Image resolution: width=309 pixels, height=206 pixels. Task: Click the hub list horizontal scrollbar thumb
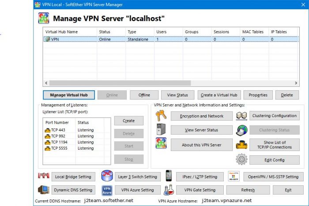(x=120, y=83)
